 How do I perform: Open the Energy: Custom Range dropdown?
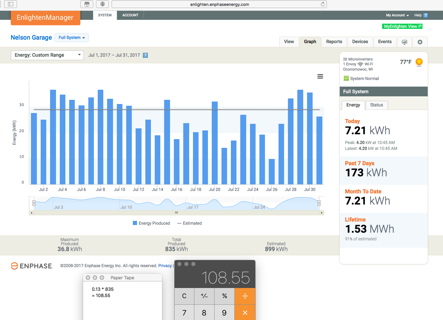47,55
